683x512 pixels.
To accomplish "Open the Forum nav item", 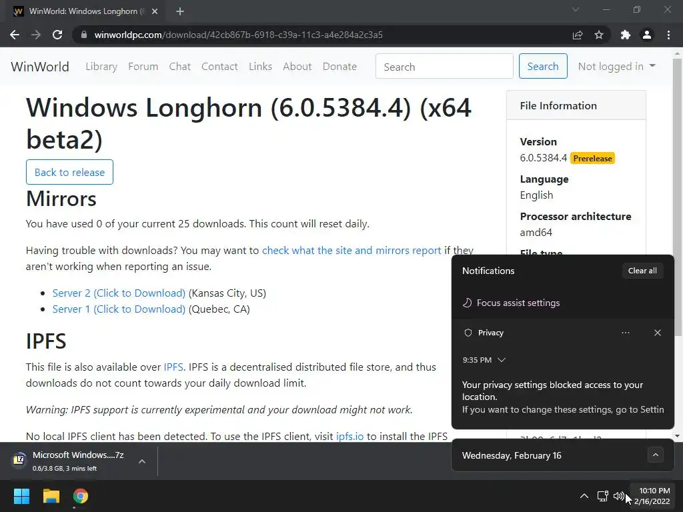I will point(143,67).
